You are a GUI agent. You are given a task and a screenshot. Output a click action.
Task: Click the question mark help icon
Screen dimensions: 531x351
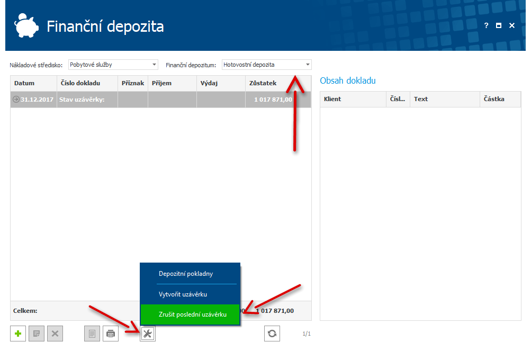(487, 25)
